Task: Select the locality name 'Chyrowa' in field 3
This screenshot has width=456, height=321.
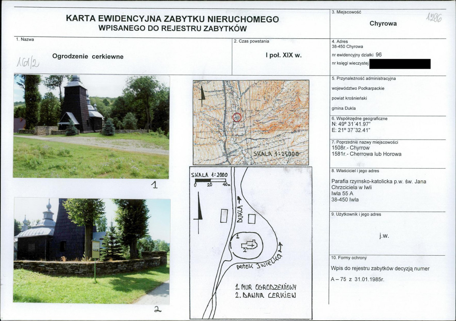Action: pos(383,24)
